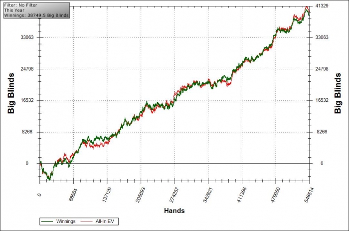349x231 pixels.
Task: Click right axis label 33063
Action: (x=322, y=37)
